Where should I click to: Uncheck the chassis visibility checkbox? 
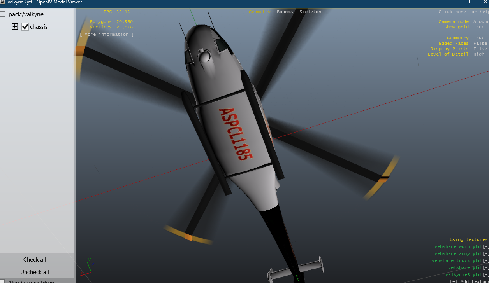(25, 27)
